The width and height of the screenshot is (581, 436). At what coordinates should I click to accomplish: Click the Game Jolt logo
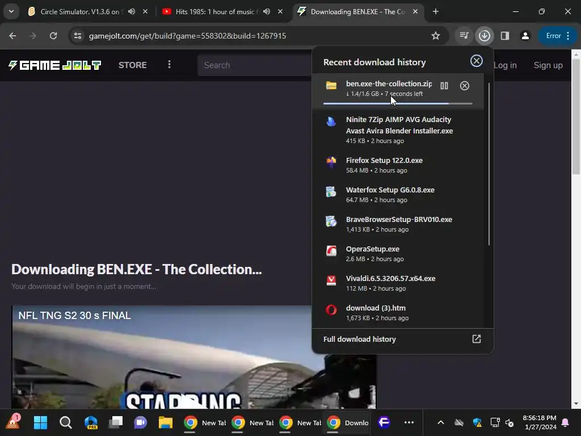pyautogui.click(x=55, y=65)
